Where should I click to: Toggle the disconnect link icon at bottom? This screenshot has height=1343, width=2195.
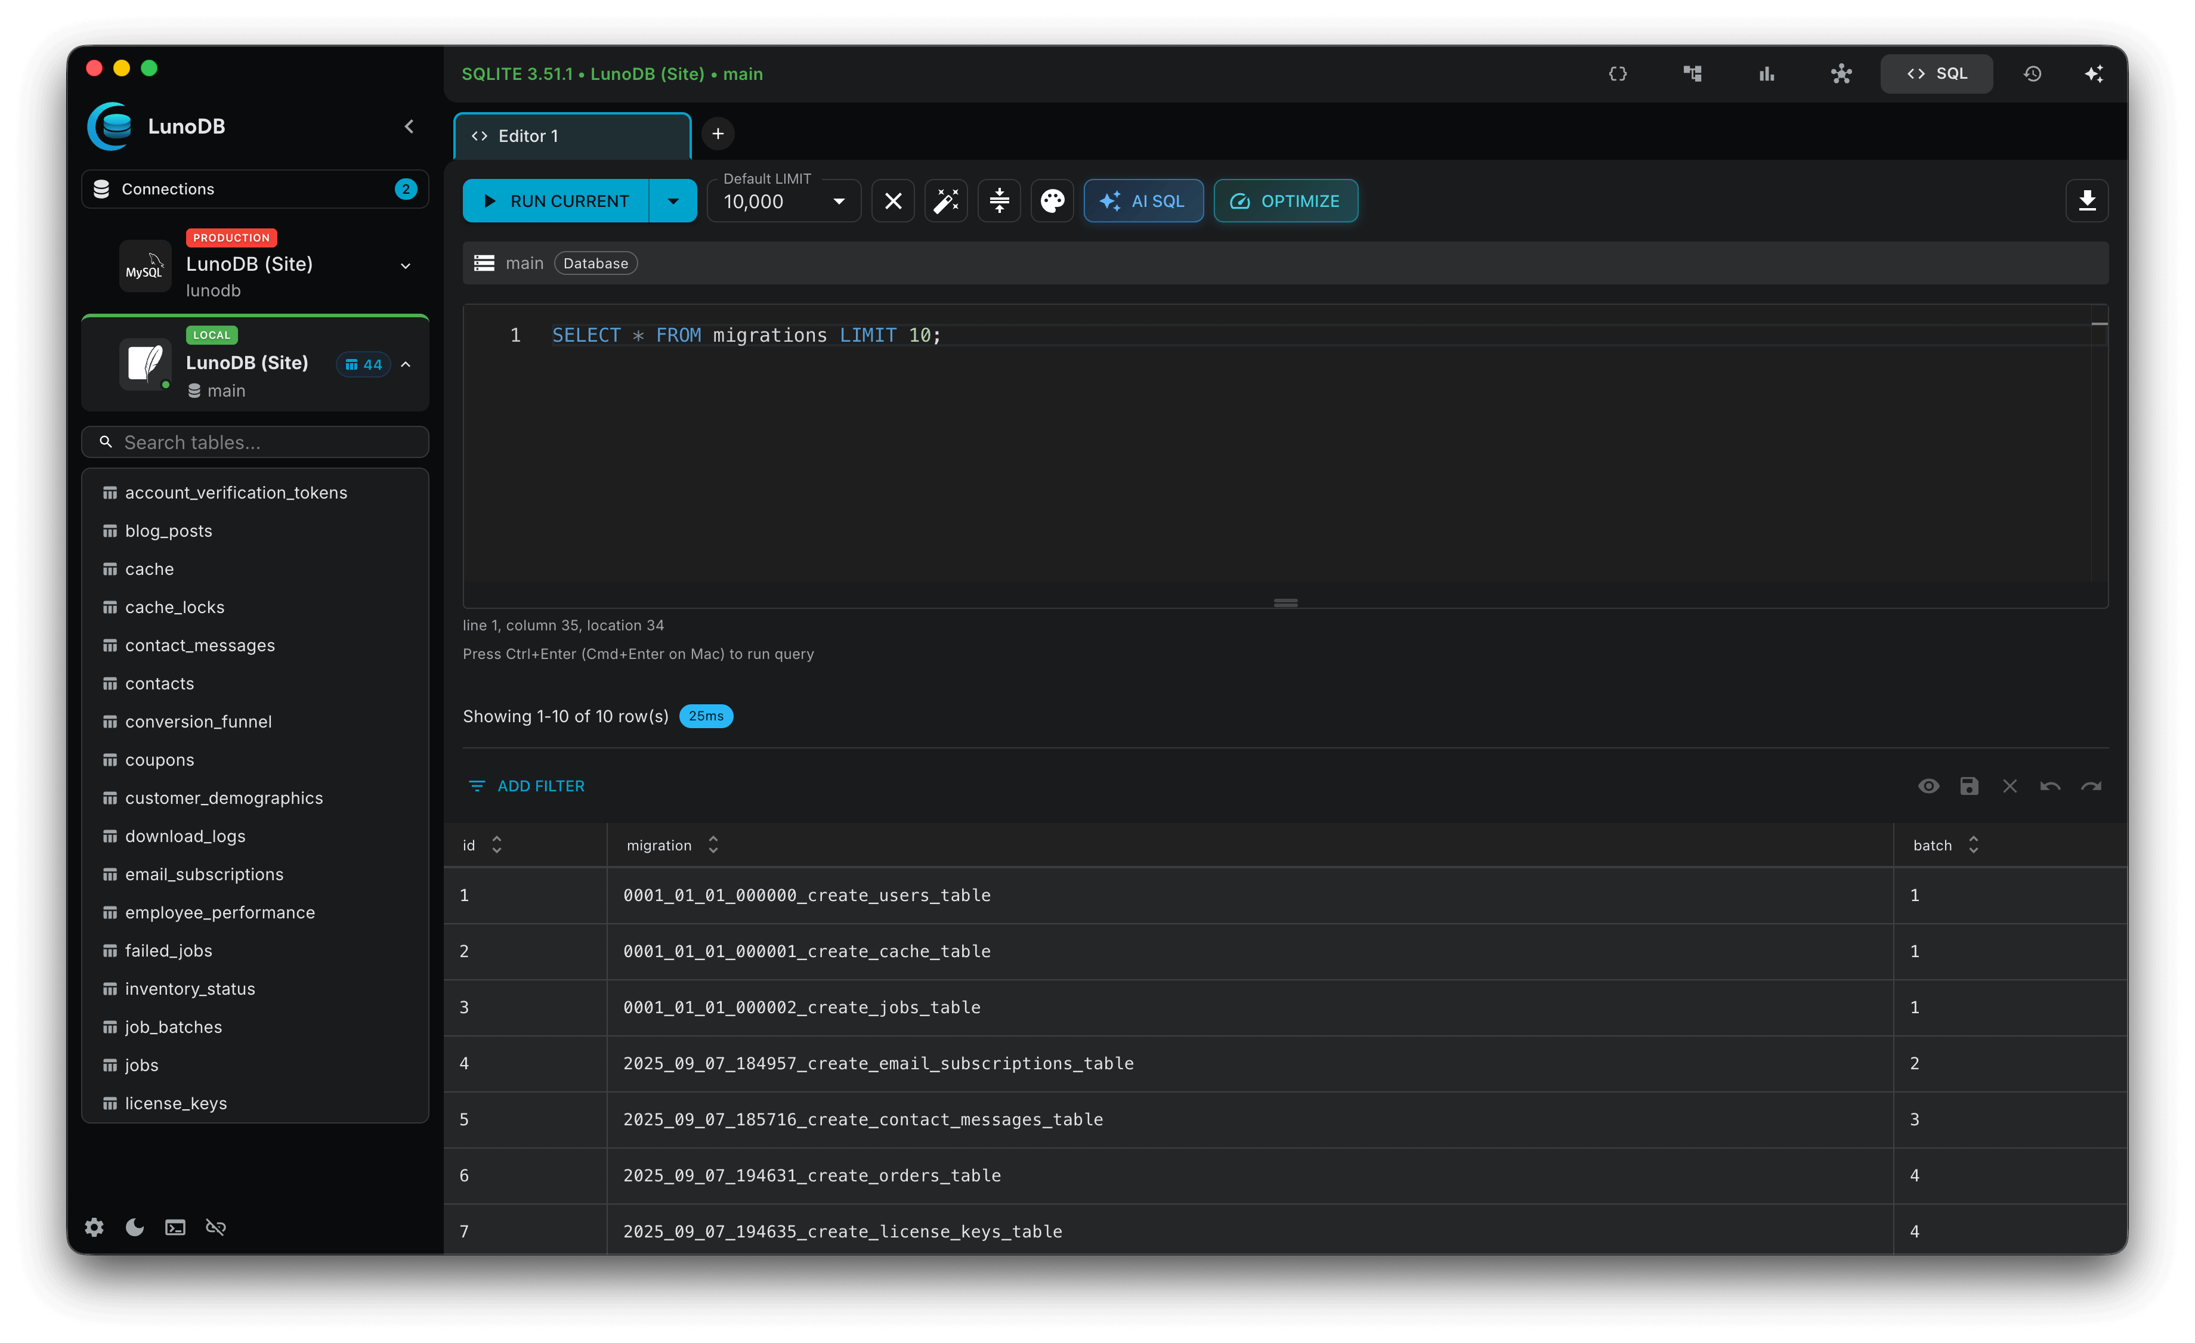coord(215,1226)
